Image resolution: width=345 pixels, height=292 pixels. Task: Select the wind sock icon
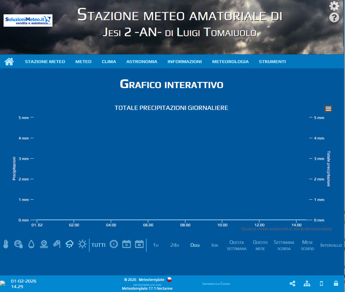pyautogui.click(x=57, y=244)
